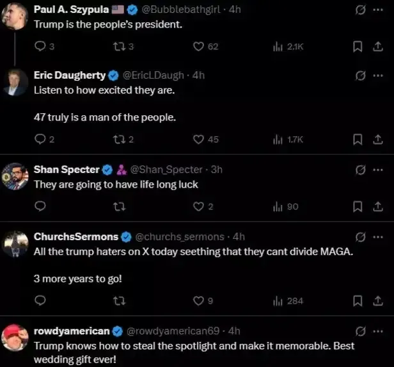394x367 pixels.
Task: Repost the ChurchsSermons tweet
Action: pos(119,300)
